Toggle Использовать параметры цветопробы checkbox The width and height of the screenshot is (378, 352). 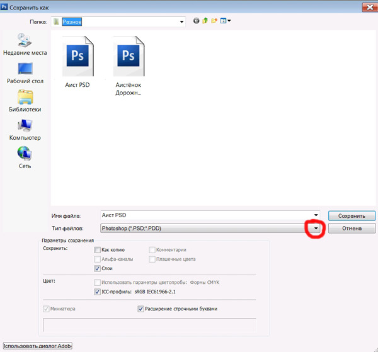click(97, 282)
